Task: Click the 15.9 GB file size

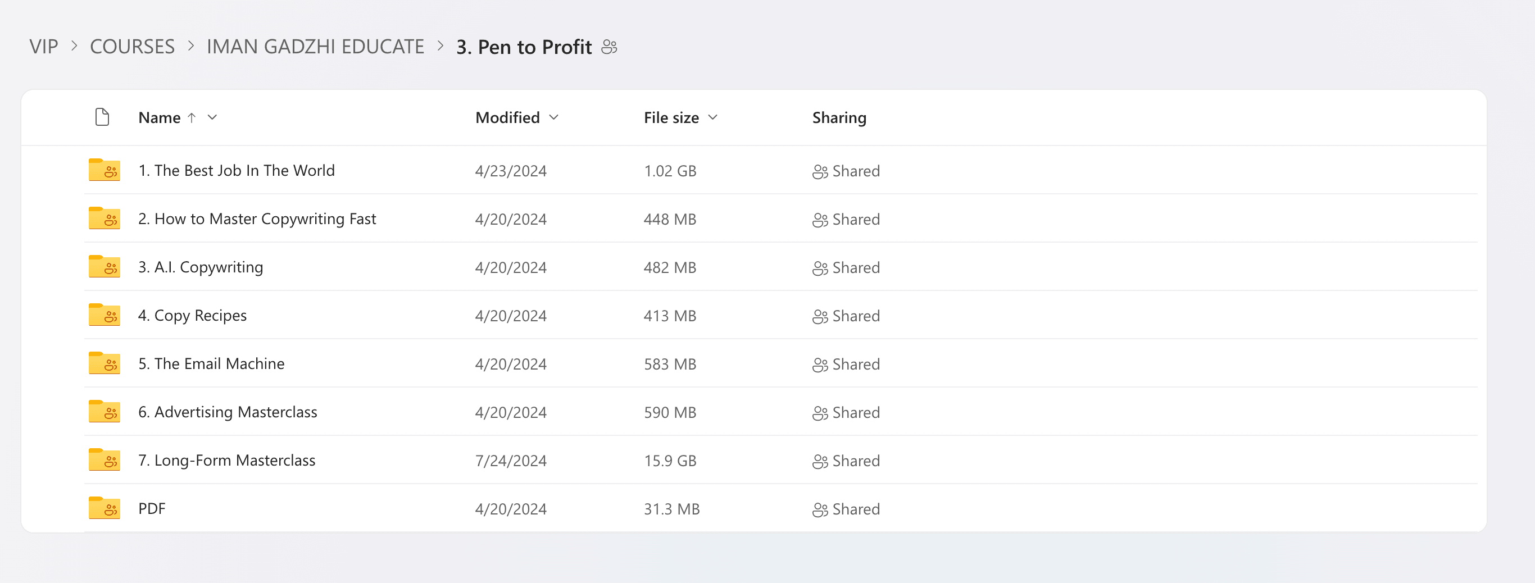Action: [670, 461]
